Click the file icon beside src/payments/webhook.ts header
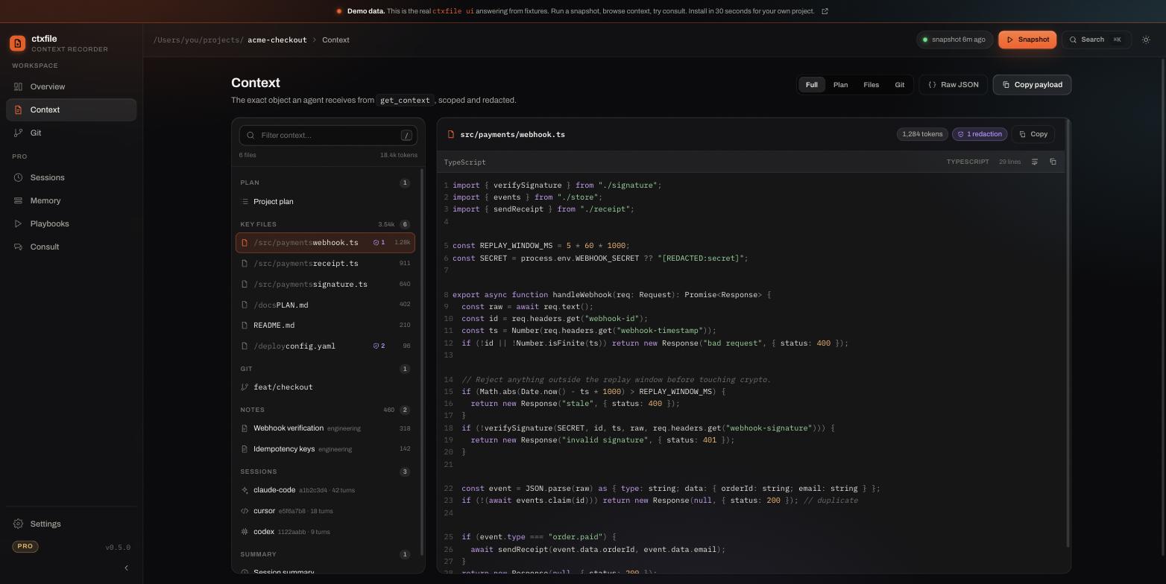 click(450, 135)
